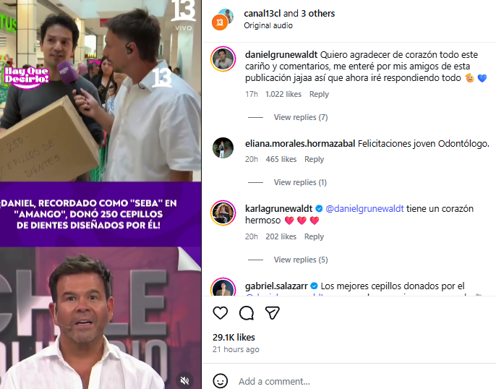The height and width of the screenshot is (389, 496).
Task: Open comments via speech bubble icon
Action: pyautogui.click(x=247, y=313)
